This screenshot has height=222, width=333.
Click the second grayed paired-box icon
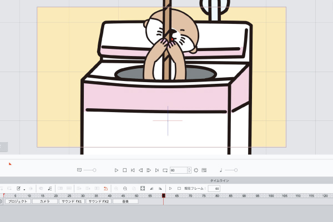69,189
